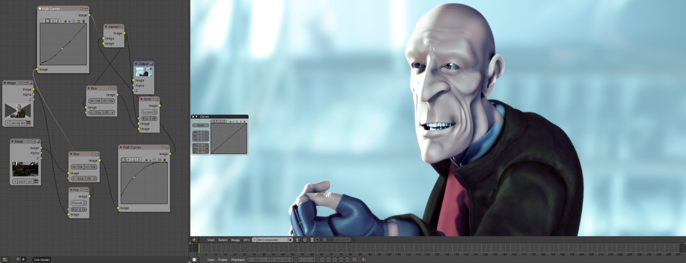Click the Size 1.00 slider of the upper Blur node
This screenshot has width=686, height=263.
(x=102, y=113)
